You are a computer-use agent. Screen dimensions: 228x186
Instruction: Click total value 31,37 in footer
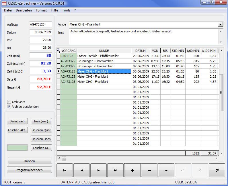pyautogui.click(x=209, y=153)
